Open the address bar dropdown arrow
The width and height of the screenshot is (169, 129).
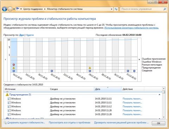pos(112,9)
